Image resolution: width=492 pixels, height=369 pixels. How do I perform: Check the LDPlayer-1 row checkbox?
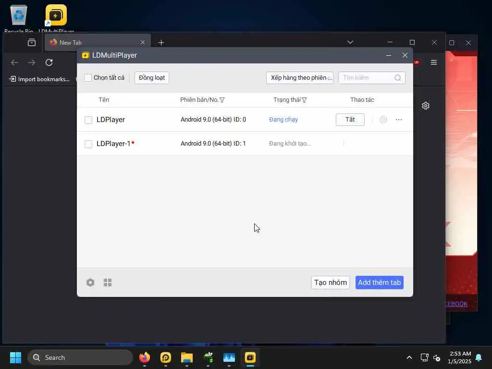pos(88,144)
